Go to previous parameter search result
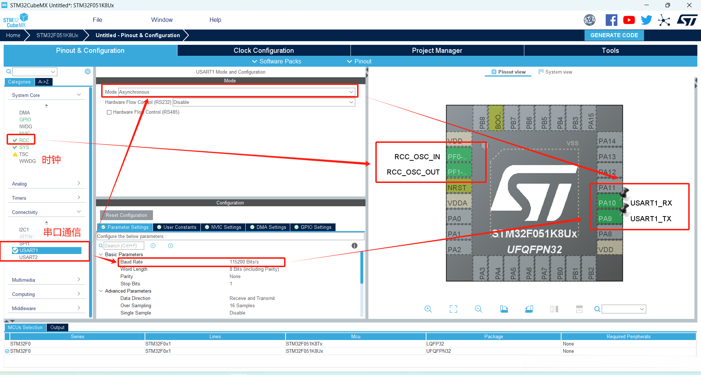The image size is (701, 375). point(153,246)
